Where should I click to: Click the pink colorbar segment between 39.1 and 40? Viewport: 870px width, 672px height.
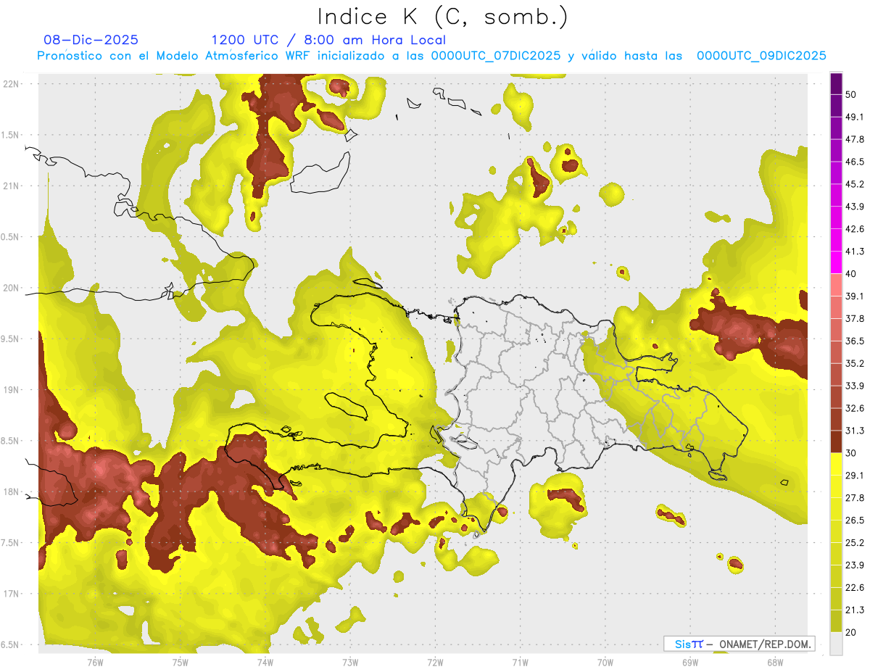tap(836, 285)
